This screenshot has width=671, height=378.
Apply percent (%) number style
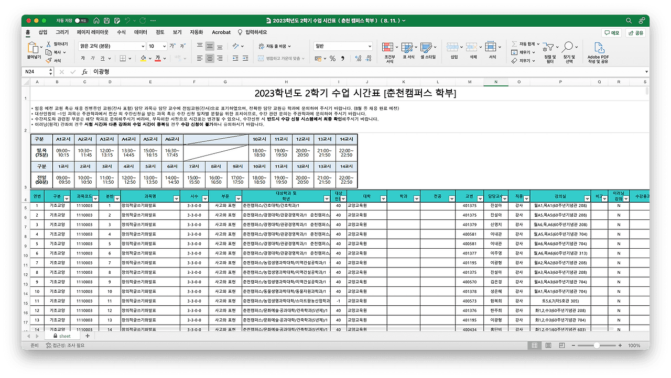click(x=333, y=58)
